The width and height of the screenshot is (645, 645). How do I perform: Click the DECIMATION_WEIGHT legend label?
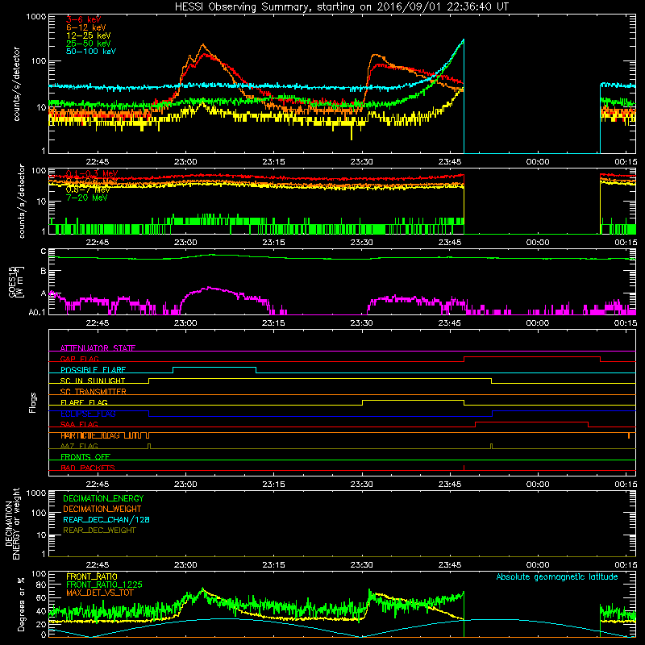click(x=102, y=510)
